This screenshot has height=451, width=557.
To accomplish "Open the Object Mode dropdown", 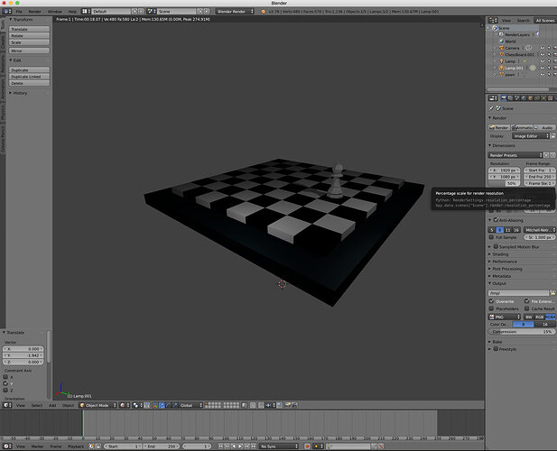I will (97, 405).
